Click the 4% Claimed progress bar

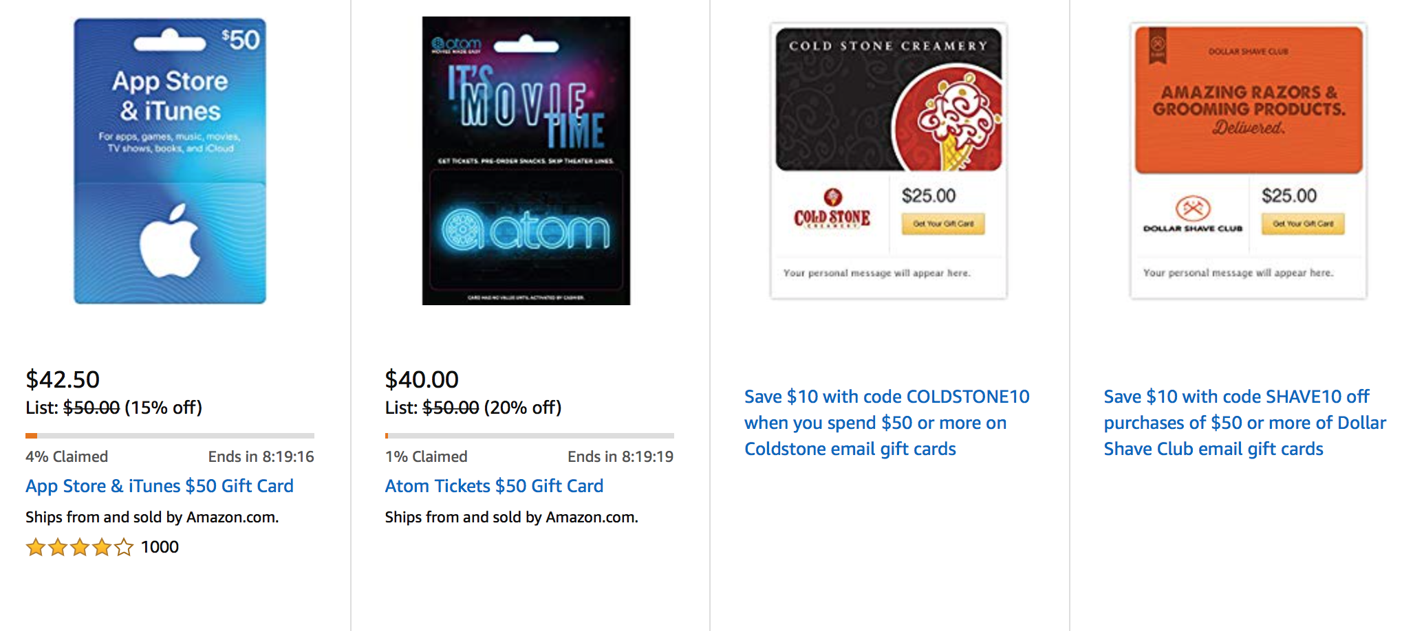point(170,436)
